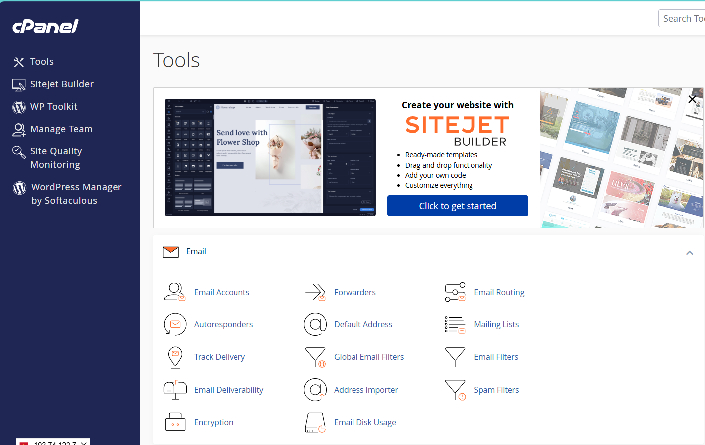The image size is (705, 445).
Task: Focus the Search Tools input field
Action: click(x=682, y=18)
